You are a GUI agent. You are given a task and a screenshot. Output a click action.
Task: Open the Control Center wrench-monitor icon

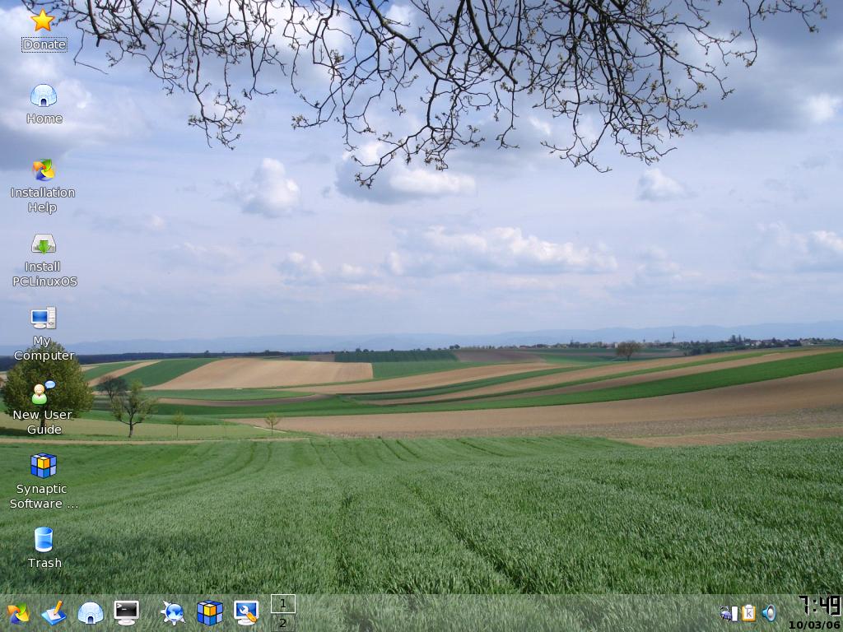[x=245, y=612]
